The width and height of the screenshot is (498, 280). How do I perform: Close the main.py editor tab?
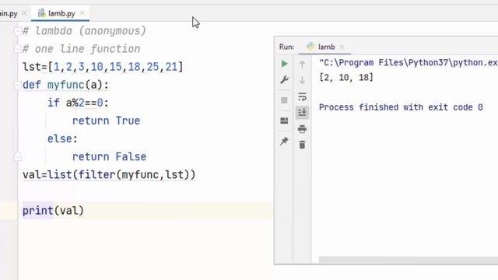(24, 13)
